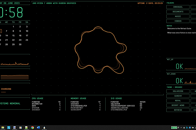Open the Documents folder button
The width and height of the screenshot is (196, 130).
(178, 12)
